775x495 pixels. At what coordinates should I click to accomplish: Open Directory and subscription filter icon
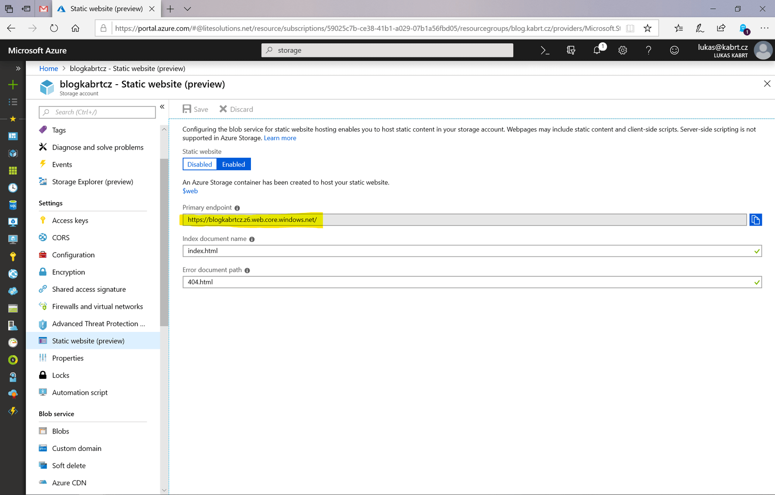pyautogui.click(x=571, y=50)
